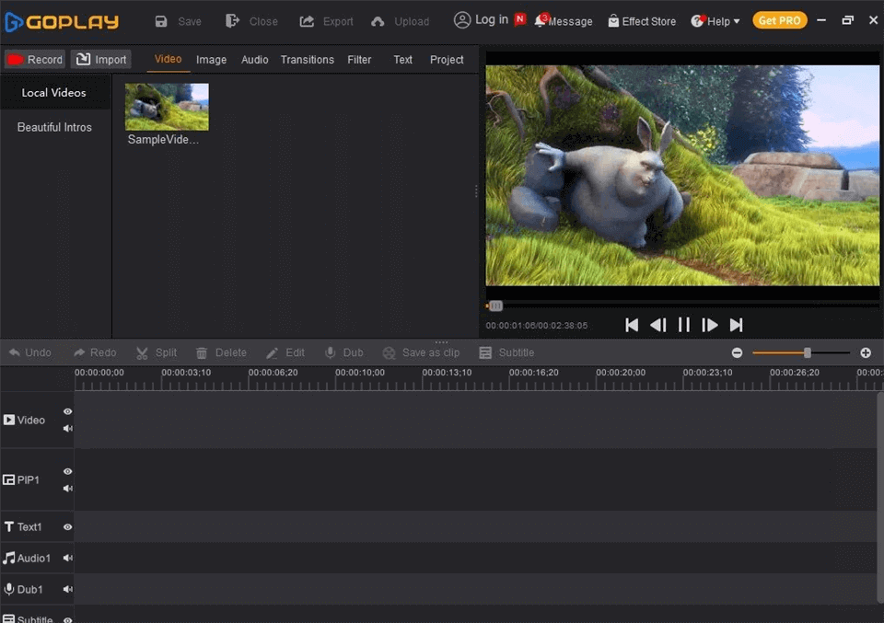Viewport: 884px width, 623px height.
Task: Click the video preview frame
Action: pos(682,175)
